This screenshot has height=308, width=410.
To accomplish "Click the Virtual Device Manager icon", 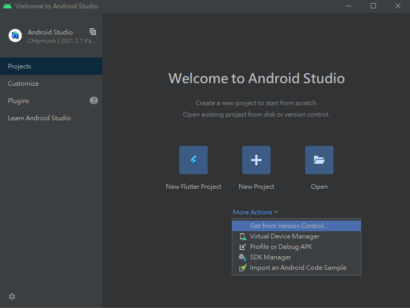I will coord(243,236).
